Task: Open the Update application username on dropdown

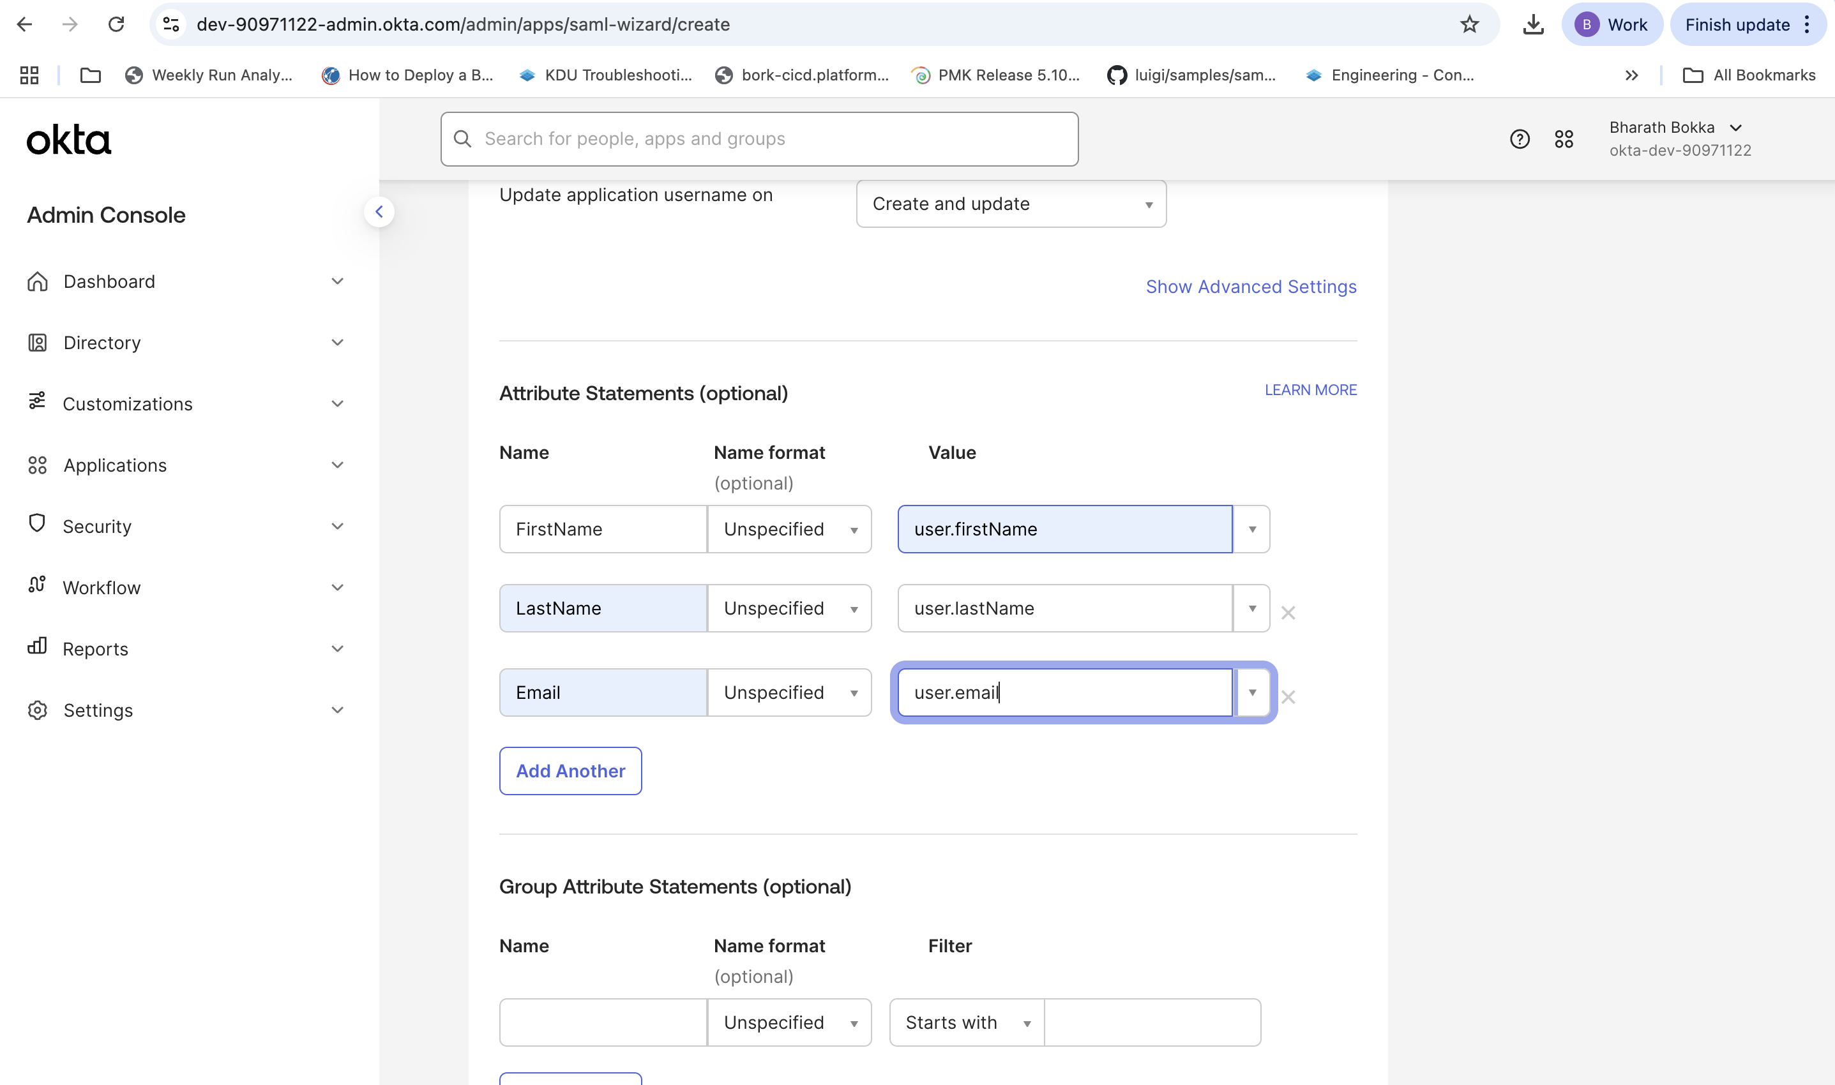Action: point(1011,204)
